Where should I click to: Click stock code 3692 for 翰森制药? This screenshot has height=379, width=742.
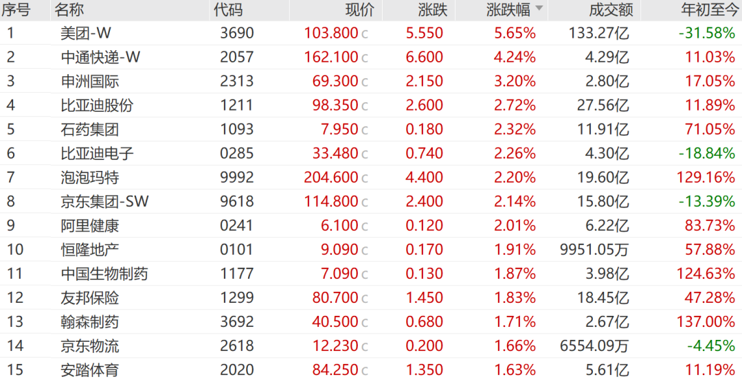(237, 322)
